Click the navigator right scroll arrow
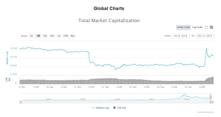 pos(212,102)
